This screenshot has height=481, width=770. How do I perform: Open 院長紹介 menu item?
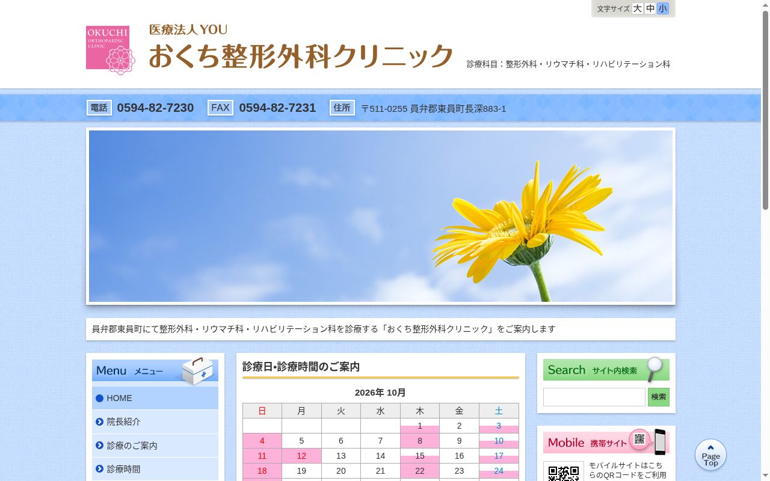(155, 422)
